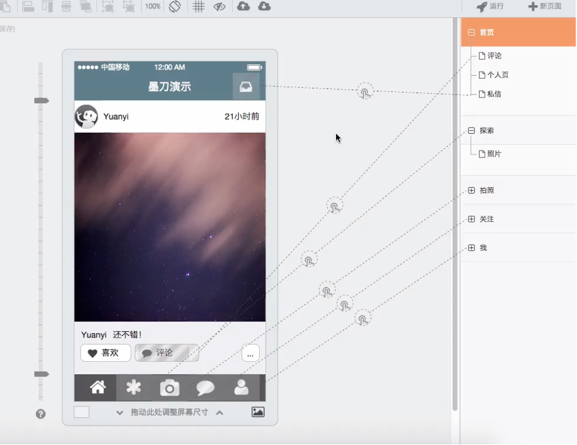The image size is (577, 445).
Task: Click the help question mark icon
Action: 41,414
